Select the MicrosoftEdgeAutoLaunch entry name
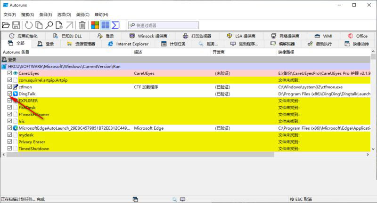The width and height of the screenshot is (377, 203). tap(74, 128)
